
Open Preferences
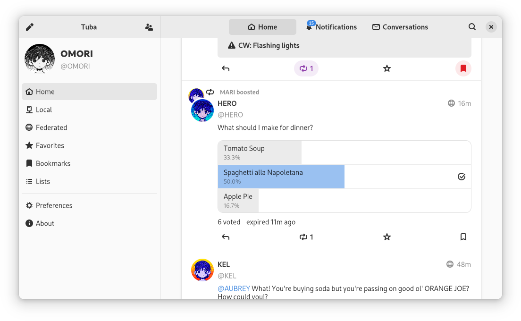pos(89,205)
